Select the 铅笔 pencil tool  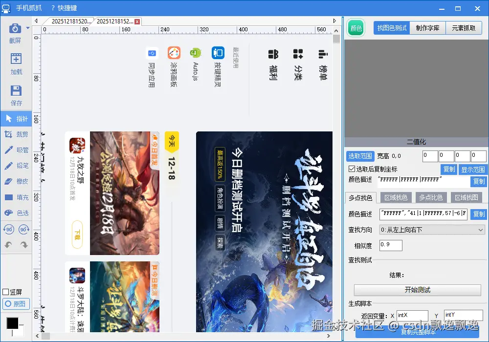click(x=16, y=166)
